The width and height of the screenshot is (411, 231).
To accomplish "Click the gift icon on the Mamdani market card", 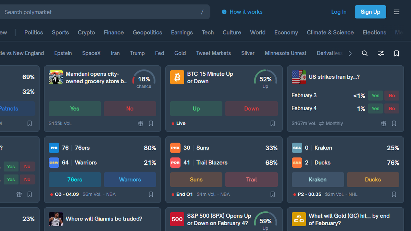I will pyautogui.click(x=140, y=123).
